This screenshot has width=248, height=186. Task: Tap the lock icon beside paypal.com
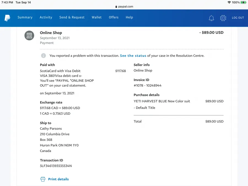coord(116,7)
